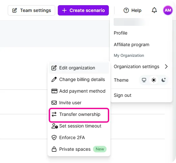
Task: Click the shield icon for Enforce 2FA
Action: pyautogui.click(x=54, y=138)
